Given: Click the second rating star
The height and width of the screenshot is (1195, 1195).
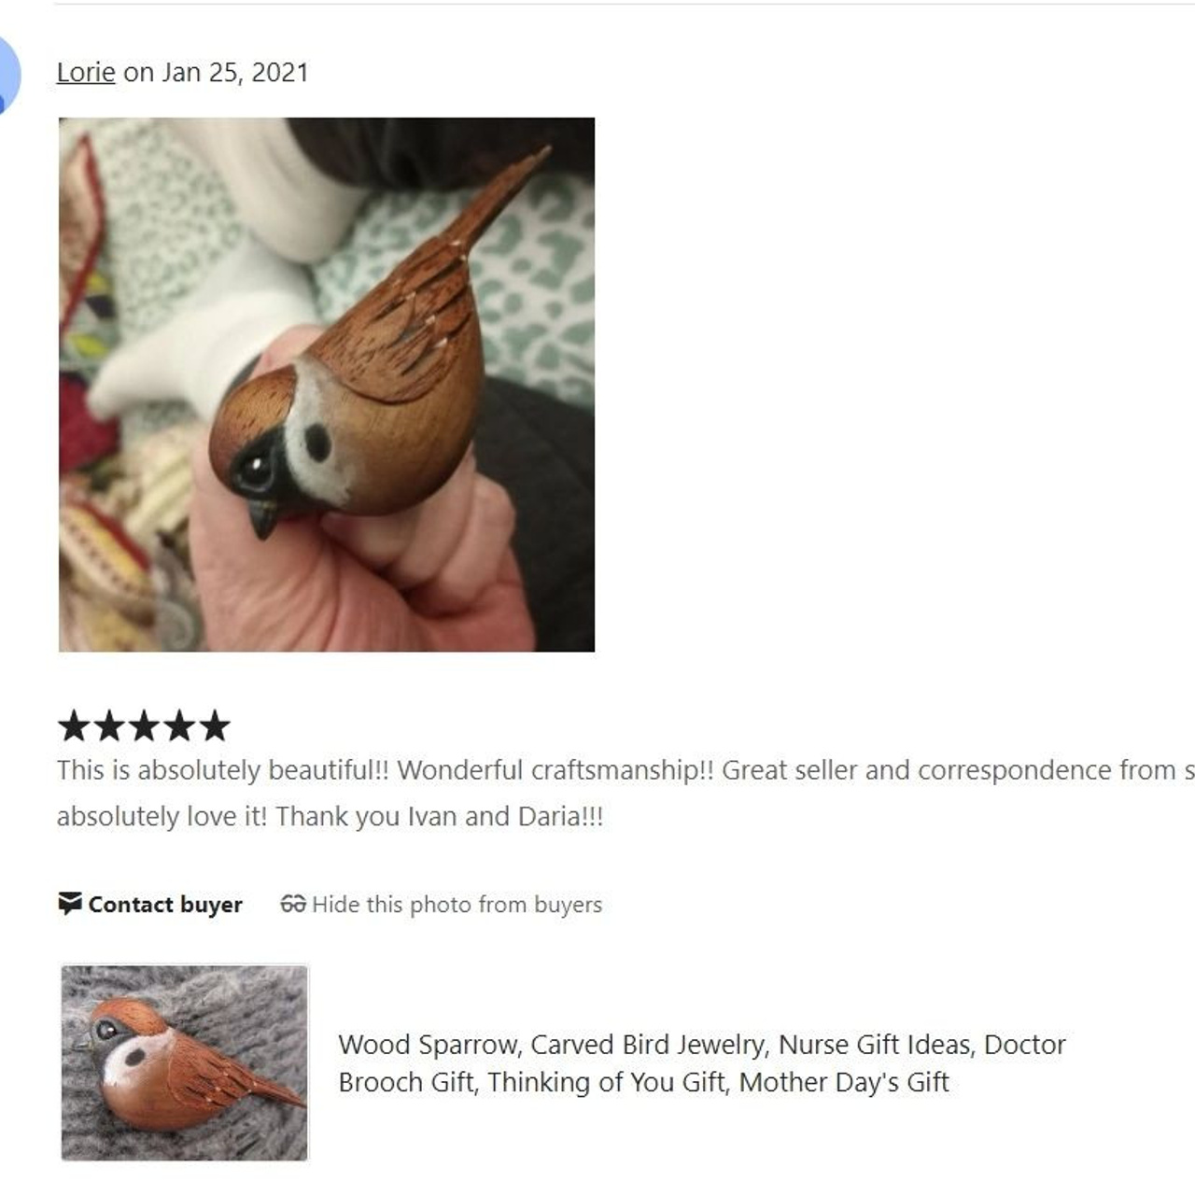Looking at the screenshot, I should click(108, 725).
